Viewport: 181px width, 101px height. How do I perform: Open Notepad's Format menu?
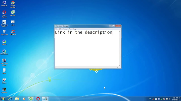[65, 29]
